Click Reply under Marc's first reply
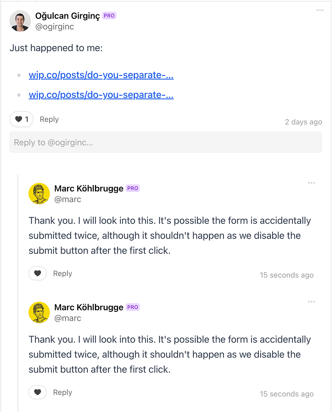 coord(62,274)
